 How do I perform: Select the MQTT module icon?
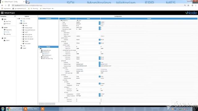point(24,32)
